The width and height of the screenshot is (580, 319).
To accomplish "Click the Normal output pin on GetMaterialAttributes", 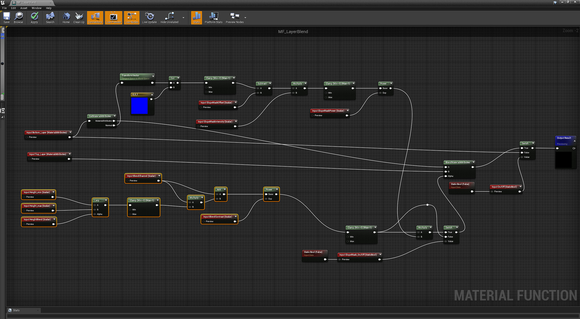I will (114, 125).
